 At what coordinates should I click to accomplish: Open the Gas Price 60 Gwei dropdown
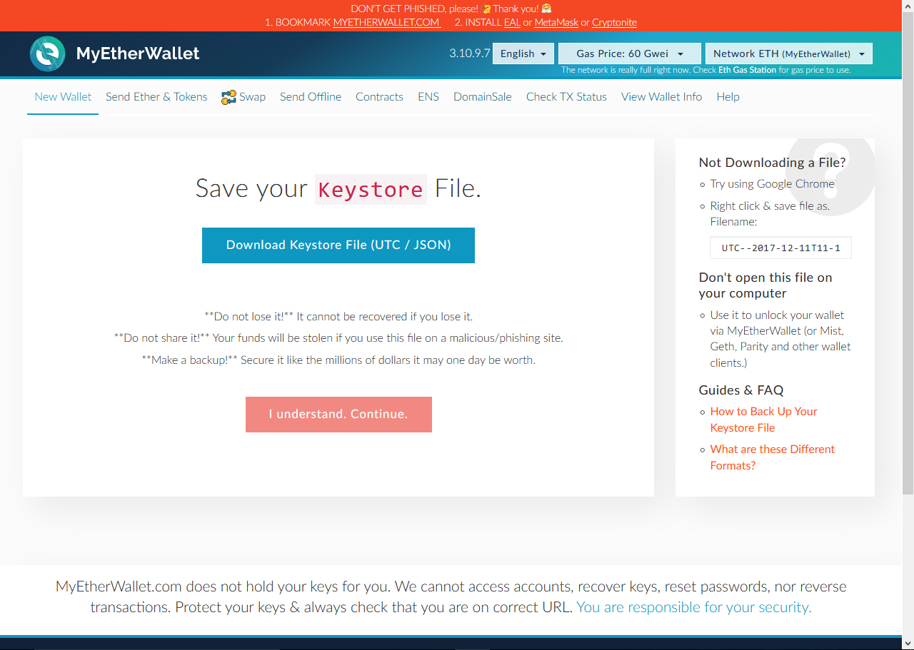point(629,53)
